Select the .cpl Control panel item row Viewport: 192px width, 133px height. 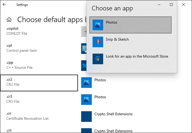[x=39, y=48]
